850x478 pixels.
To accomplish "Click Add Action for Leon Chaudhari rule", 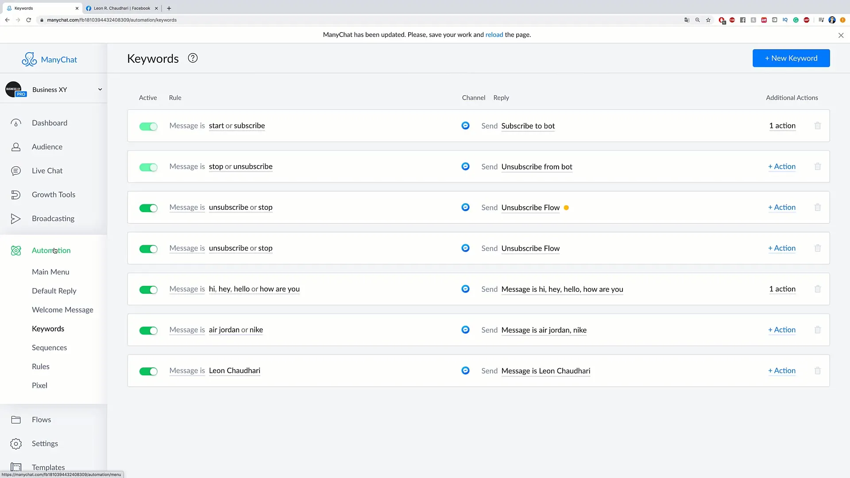I will point(782,370).
